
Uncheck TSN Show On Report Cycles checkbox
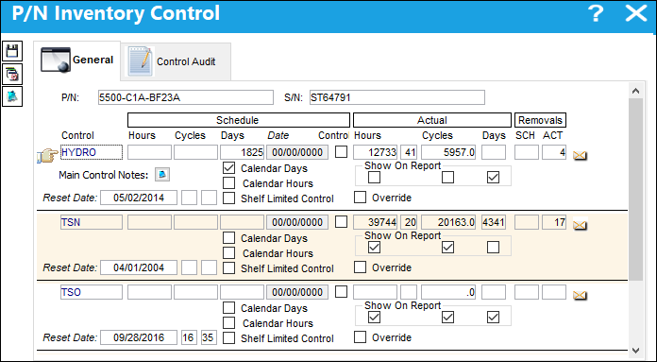click(x=448, y=248)
